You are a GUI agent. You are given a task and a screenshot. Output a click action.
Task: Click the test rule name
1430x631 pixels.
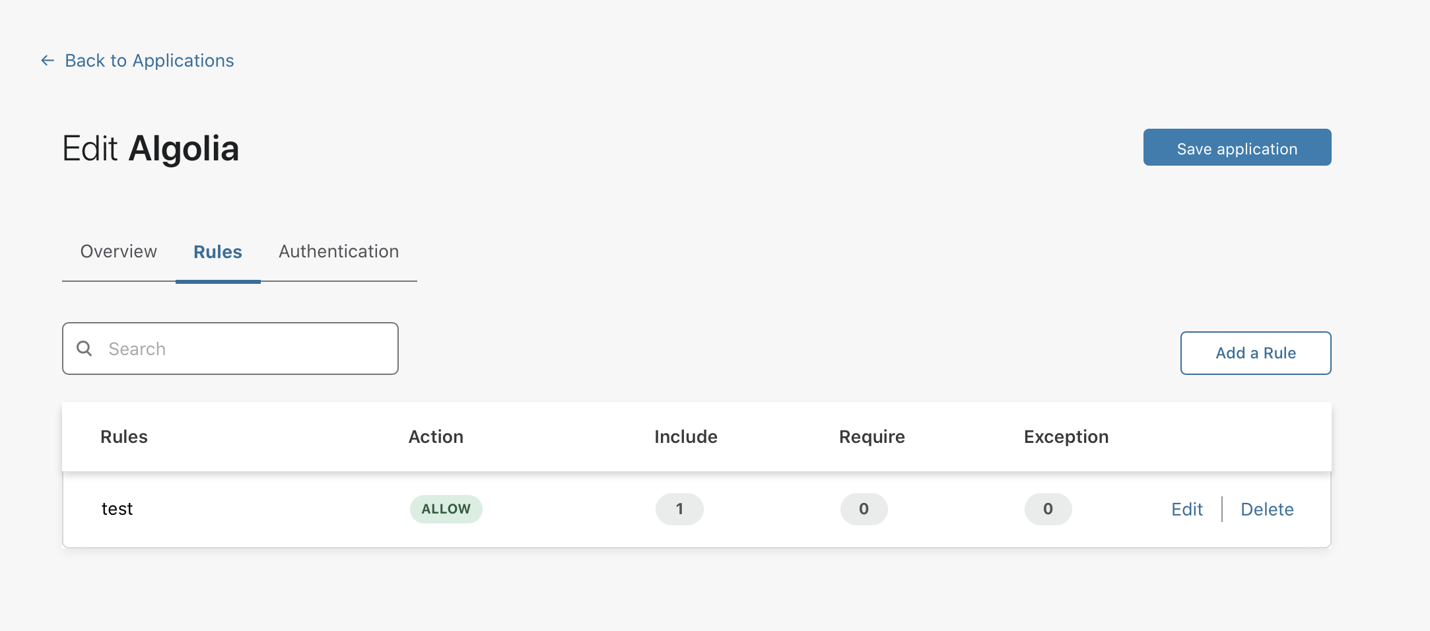tap(118, 509)
